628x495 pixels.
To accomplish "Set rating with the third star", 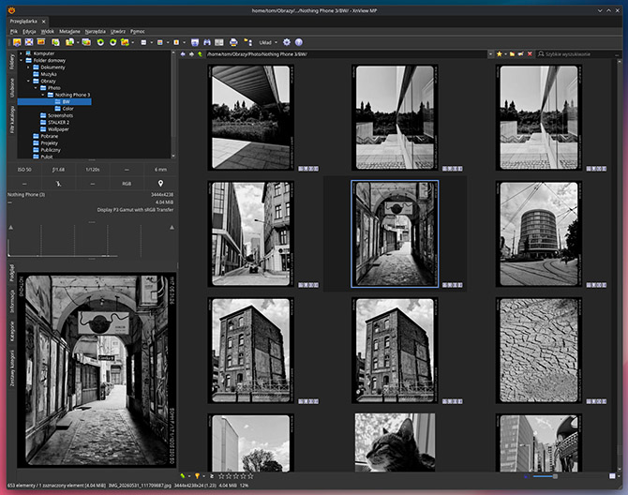I will coord(235,475).
